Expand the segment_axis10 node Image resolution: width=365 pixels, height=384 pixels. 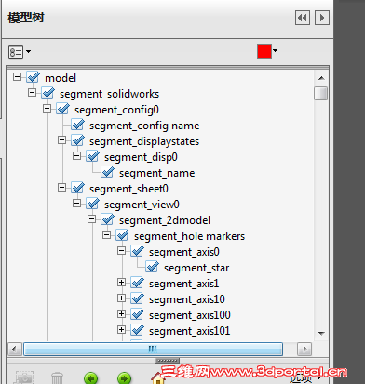click(121, 298)
